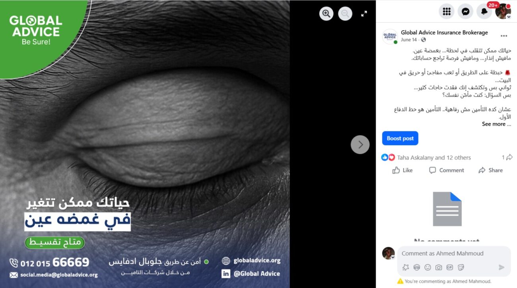Screen dimensions: 517x288
Task: Open account profile picture menu
Action: pyautogui.click(x=503, y=12)
